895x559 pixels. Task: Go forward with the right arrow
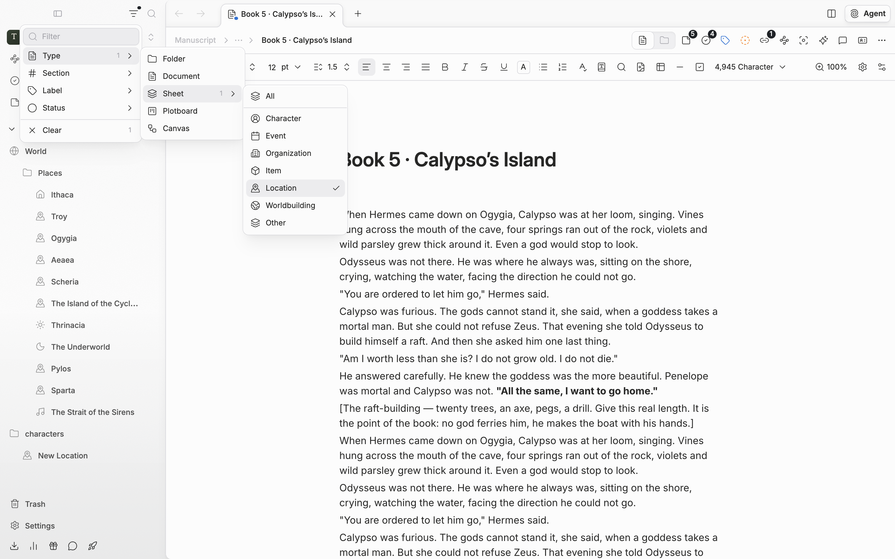(x=200, y=14)
